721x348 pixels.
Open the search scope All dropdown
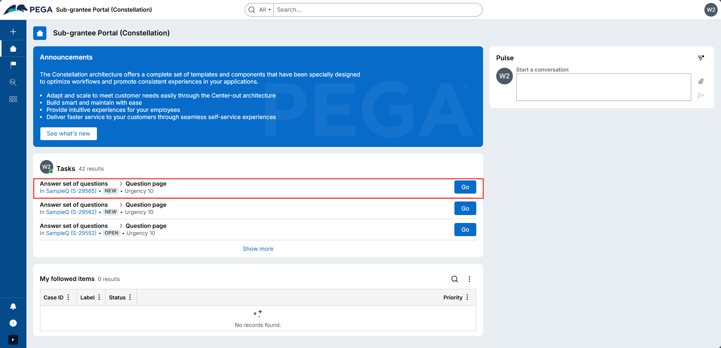265,10
